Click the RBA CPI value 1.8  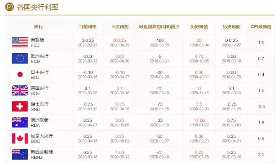tap(261, 122)
